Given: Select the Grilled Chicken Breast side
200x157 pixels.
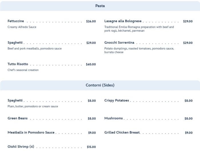Looking at the screenshot, I should tap(122, 133).
